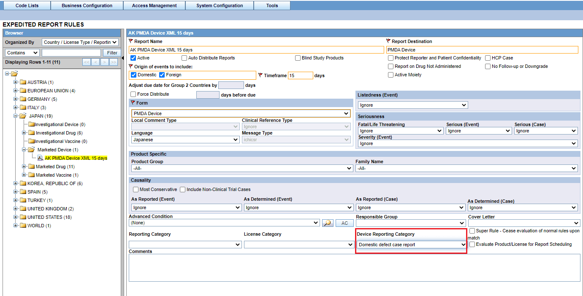Click the last-page navigation arrow in Browser
583x296 pixels.
[x=114, y=62]
